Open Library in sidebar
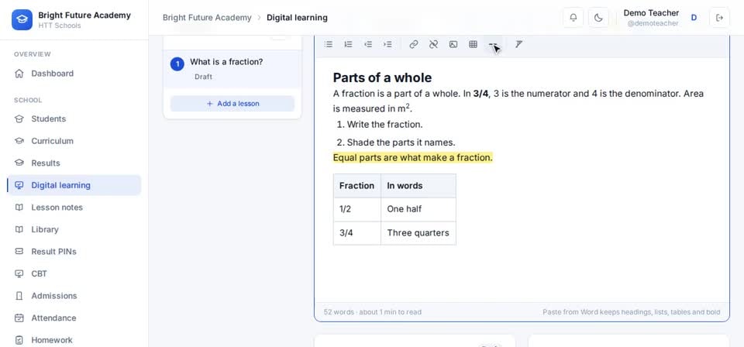Viewport: 744px width, 347px height. [74, 229]
